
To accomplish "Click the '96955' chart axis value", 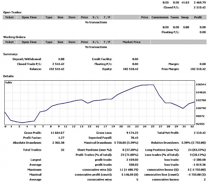I will pyautogui.click(x=200, y=124).
